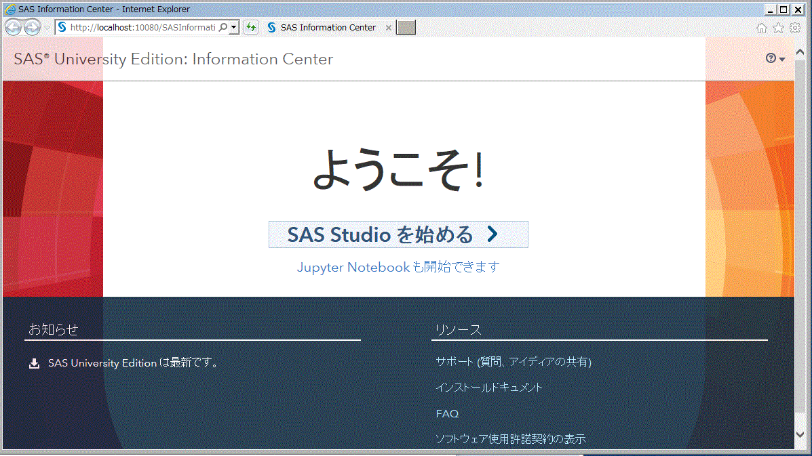Click the download icon under お知らせ

(34, 363)
